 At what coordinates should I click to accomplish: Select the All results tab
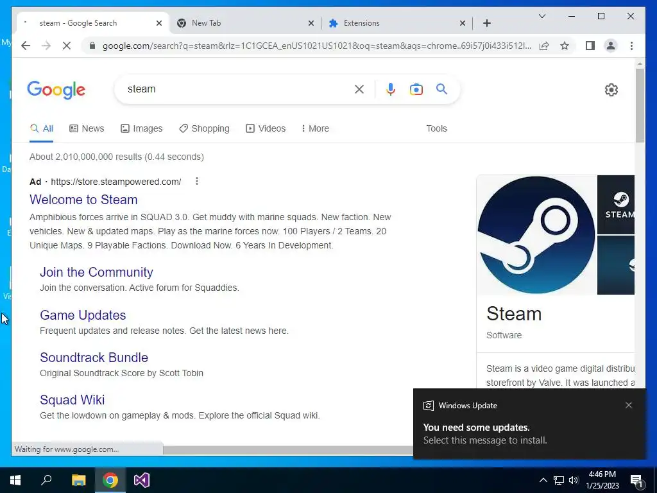(42, 128)
